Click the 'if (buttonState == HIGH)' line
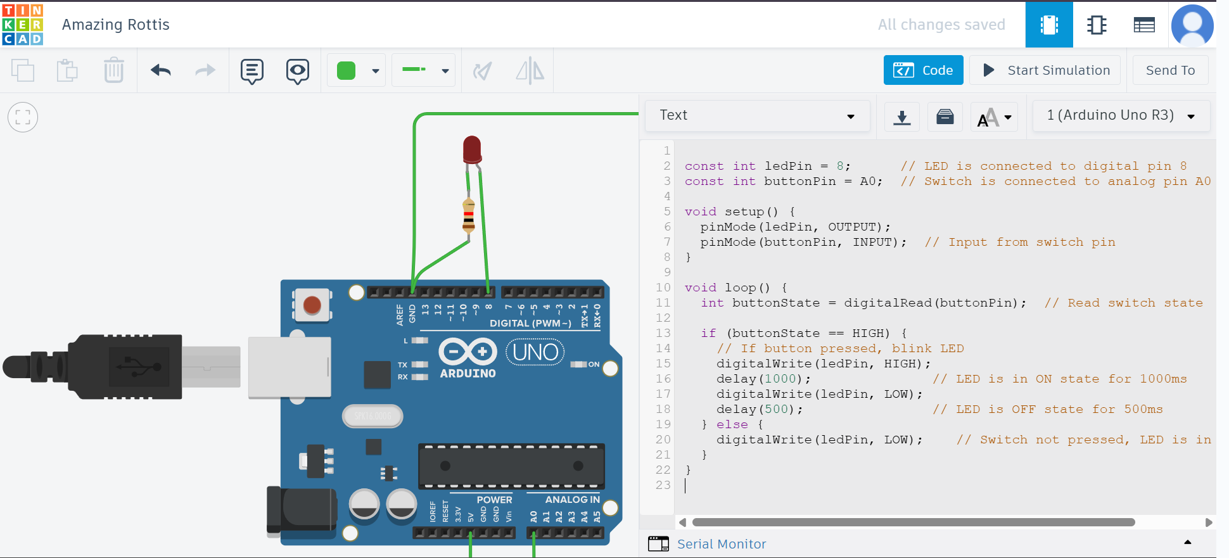The height and width of the screenshot is (558, 1229). pyautogui.click(x=803, y=333)
